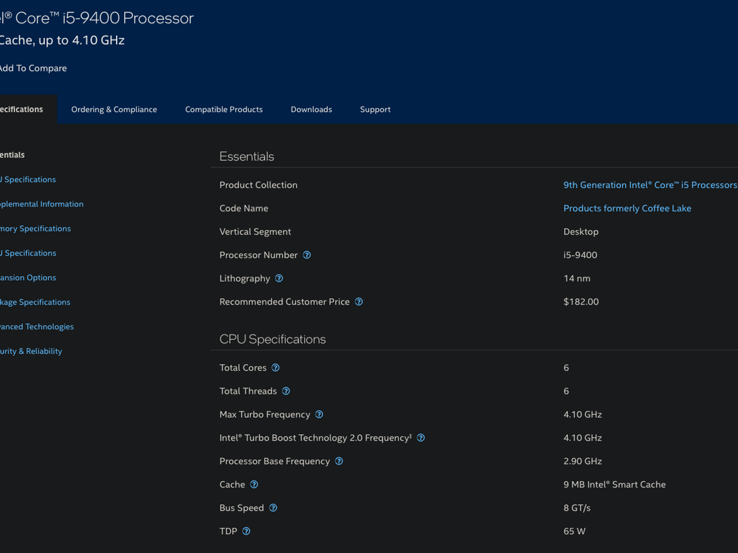Select the Support tab
Image resolution: width=738 pixels, height=553 pixels.
[375, 109]
